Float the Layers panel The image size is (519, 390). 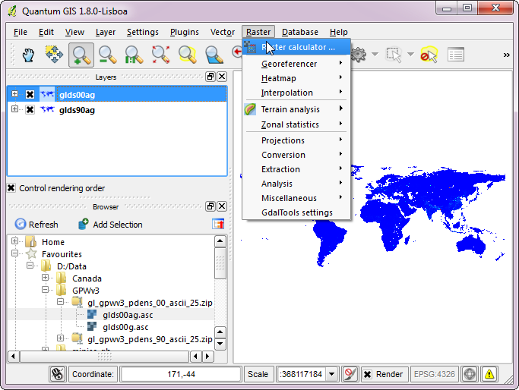pos(210,77)
